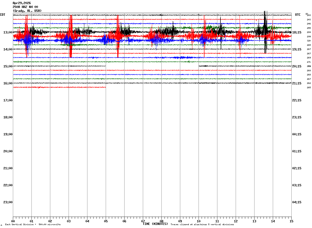This screenshot has height=228, width=312.
Task: Click the 23:00 CDT time label
Action: pos(8,202)
